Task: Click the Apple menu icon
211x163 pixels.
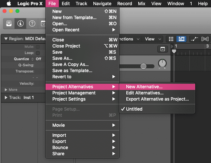Action: pyautogui.click(x=9, y=4)
